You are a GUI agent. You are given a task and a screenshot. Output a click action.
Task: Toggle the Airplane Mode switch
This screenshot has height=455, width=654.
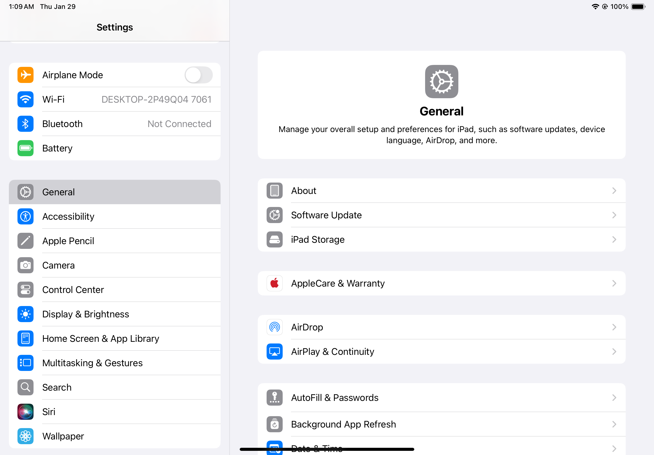point(199,75)
